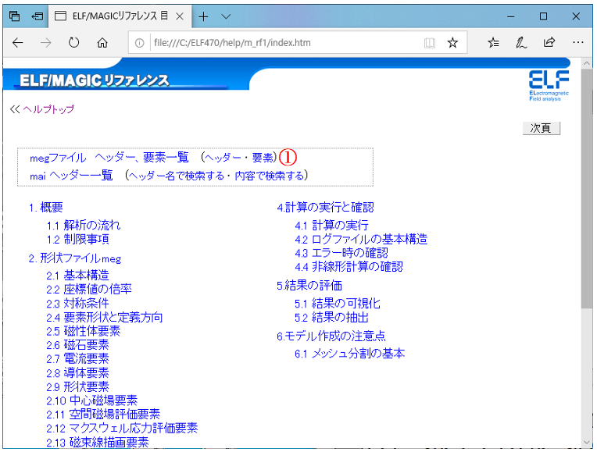Open megファイル ヘッダー、要素一覧 link
Viewport: 597px width, 452px height.
pos(109,157)
